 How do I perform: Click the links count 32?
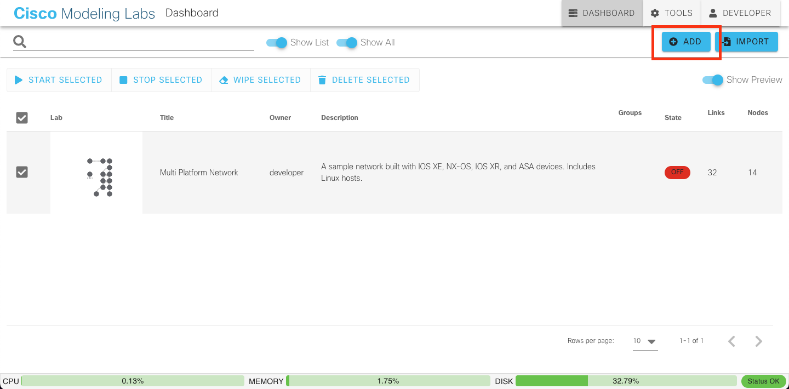(712, 173)
